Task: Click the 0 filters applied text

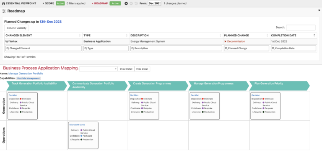Action: pos(76,3)
